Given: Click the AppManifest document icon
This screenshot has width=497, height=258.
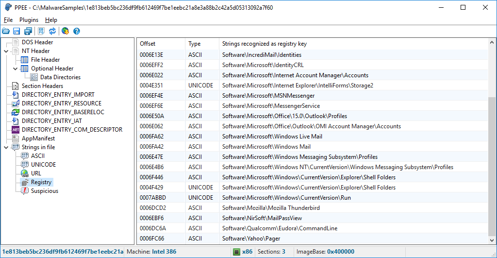Looking at the screenshot, I should [x=15, y=138].
